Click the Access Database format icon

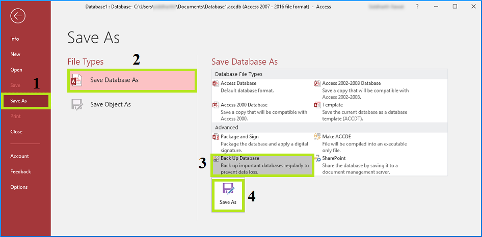(x=216, y=83)
